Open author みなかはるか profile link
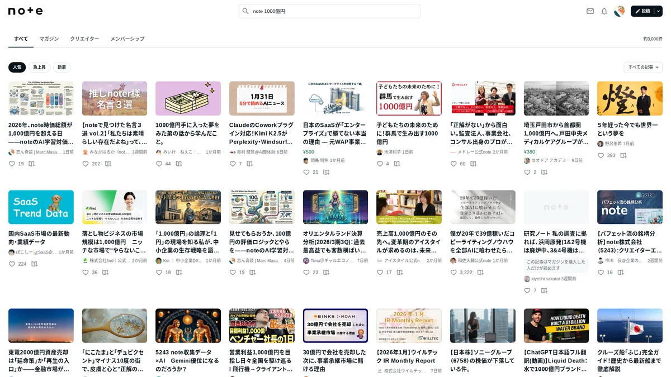 tap(106, 152)
